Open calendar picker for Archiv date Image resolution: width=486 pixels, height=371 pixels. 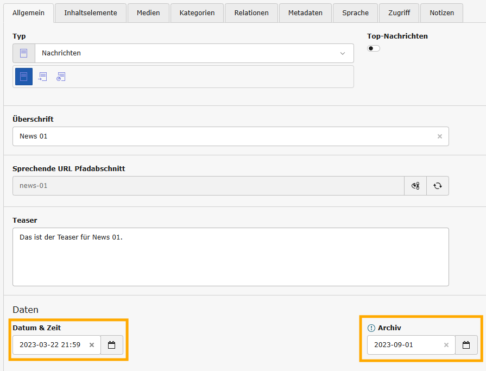click(466, 345)
